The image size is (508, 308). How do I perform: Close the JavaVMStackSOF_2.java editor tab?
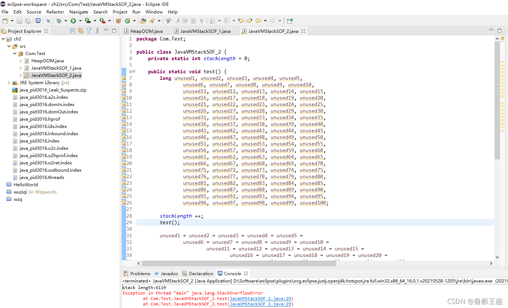(x=303, y=31)
